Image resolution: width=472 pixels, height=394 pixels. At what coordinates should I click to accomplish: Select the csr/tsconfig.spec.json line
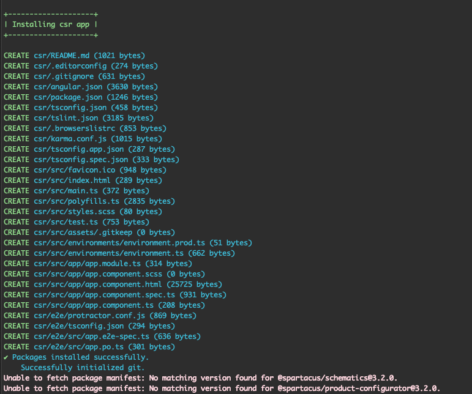coord(91,160)
